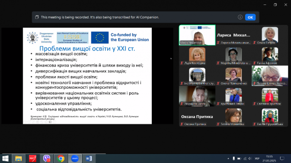Click the slide bullet 'соціальна відповідальність університетів.'
This screenshot has width=291, height=163.
tap(79, 109)
